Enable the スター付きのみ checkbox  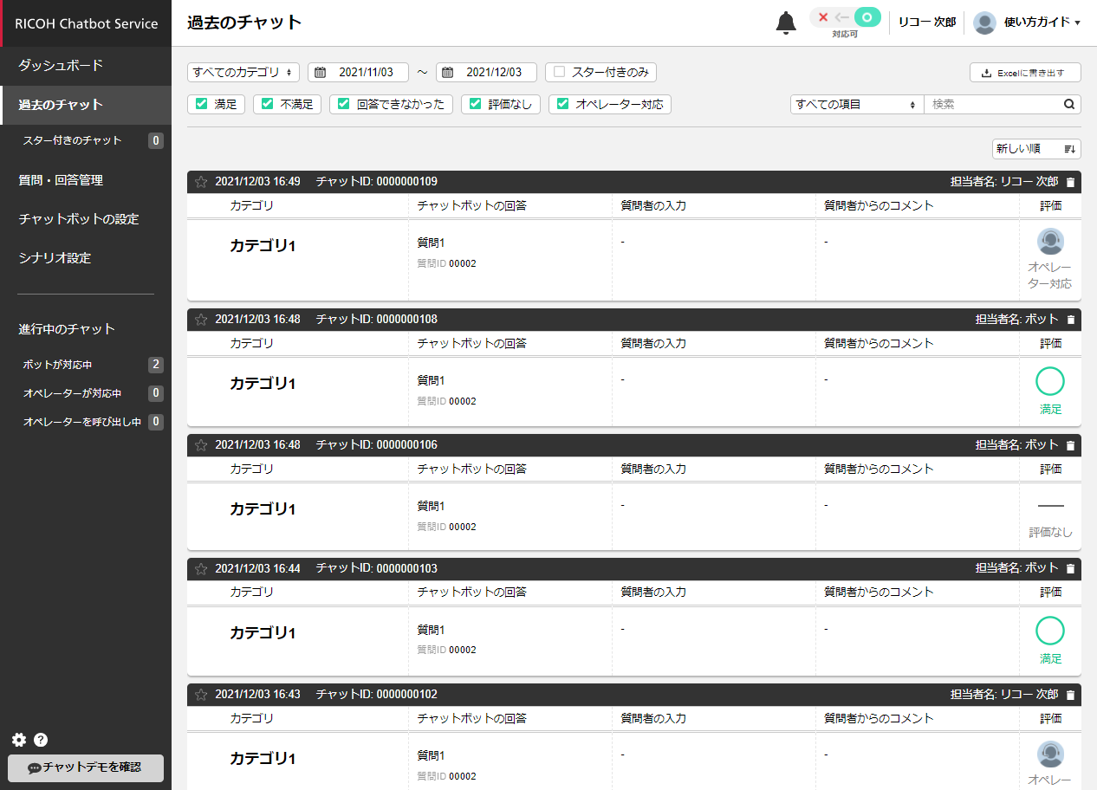(560, 73)
